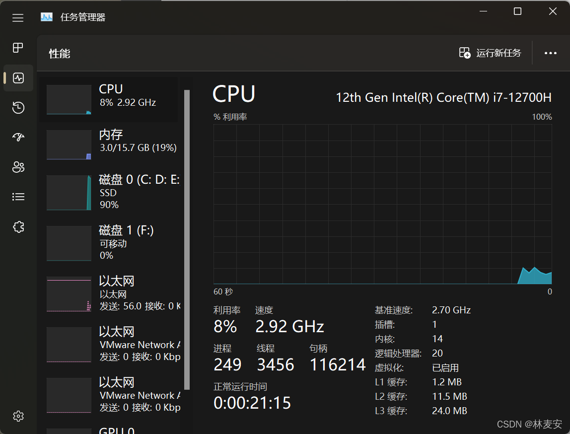Switch to the Users page icon
The width and height of the screenshot is (570, 434).
pos(18,167)
